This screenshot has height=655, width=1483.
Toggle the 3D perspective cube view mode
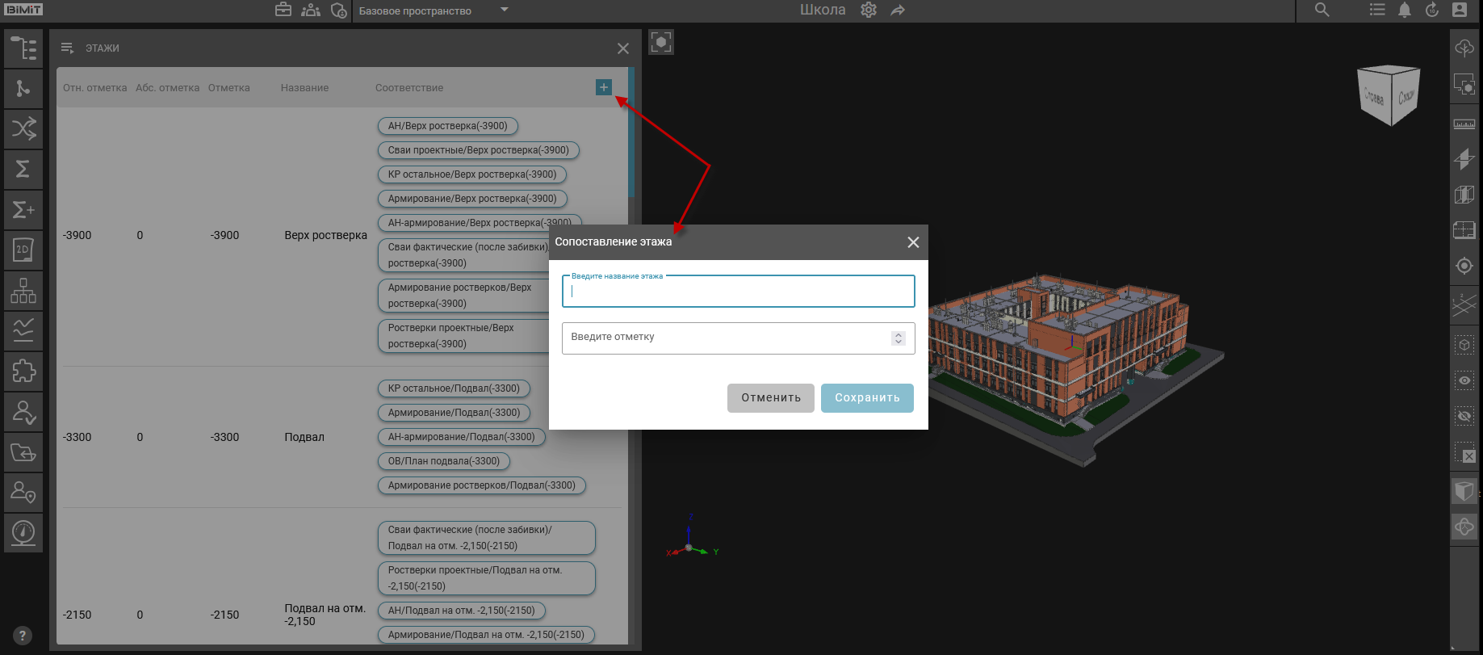click(1464, 491)
